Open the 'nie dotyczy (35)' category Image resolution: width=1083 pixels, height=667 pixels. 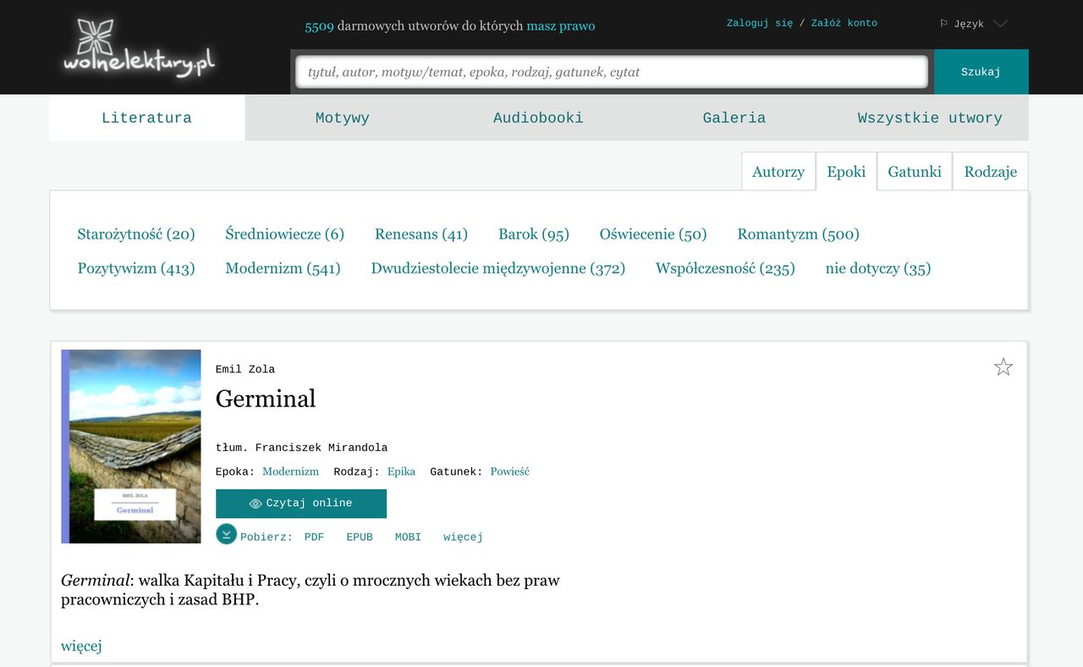[878, 268]
